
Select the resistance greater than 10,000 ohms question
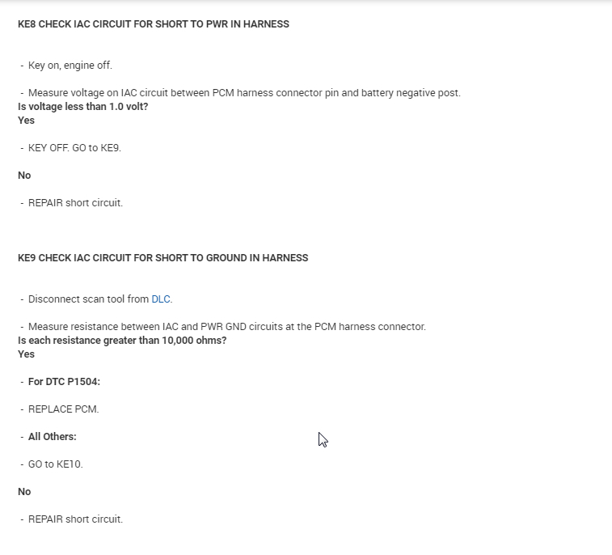click(122, 341)
